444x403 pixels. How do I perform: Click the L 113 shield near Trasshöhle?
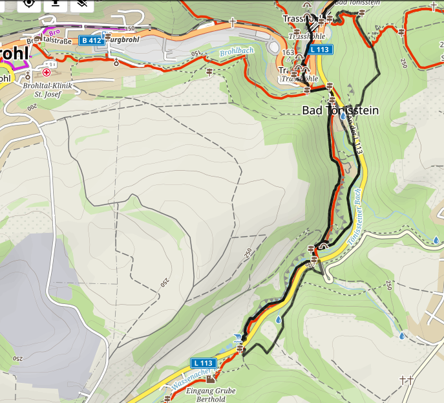click(320, 50)
